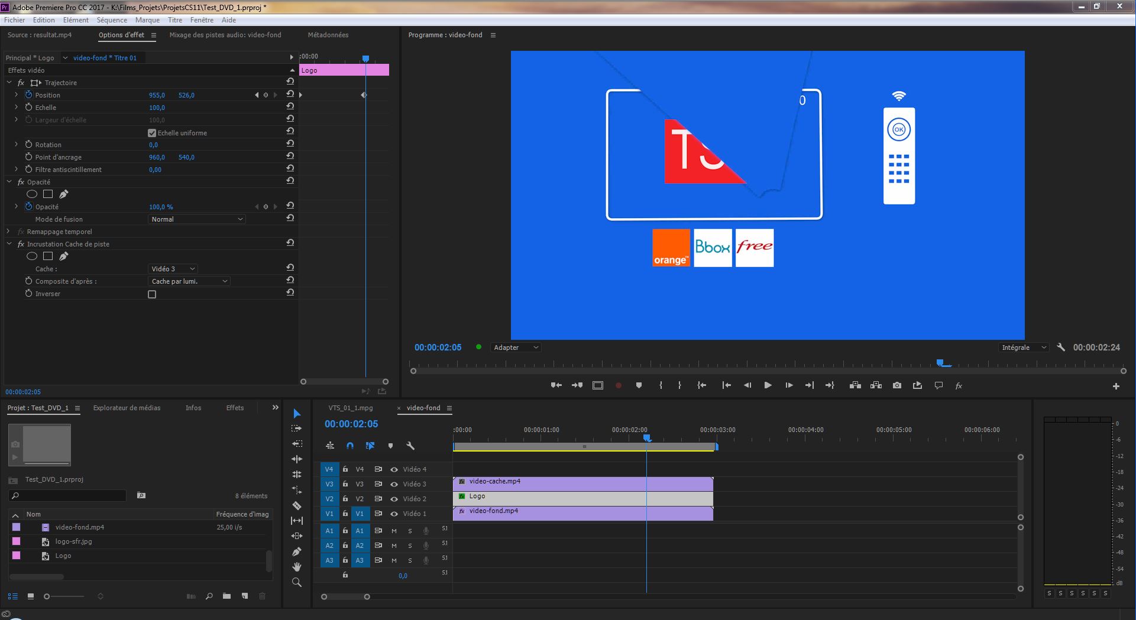Open Séquence menu
The image size is (1136, 620).
[x=112, y=20]
